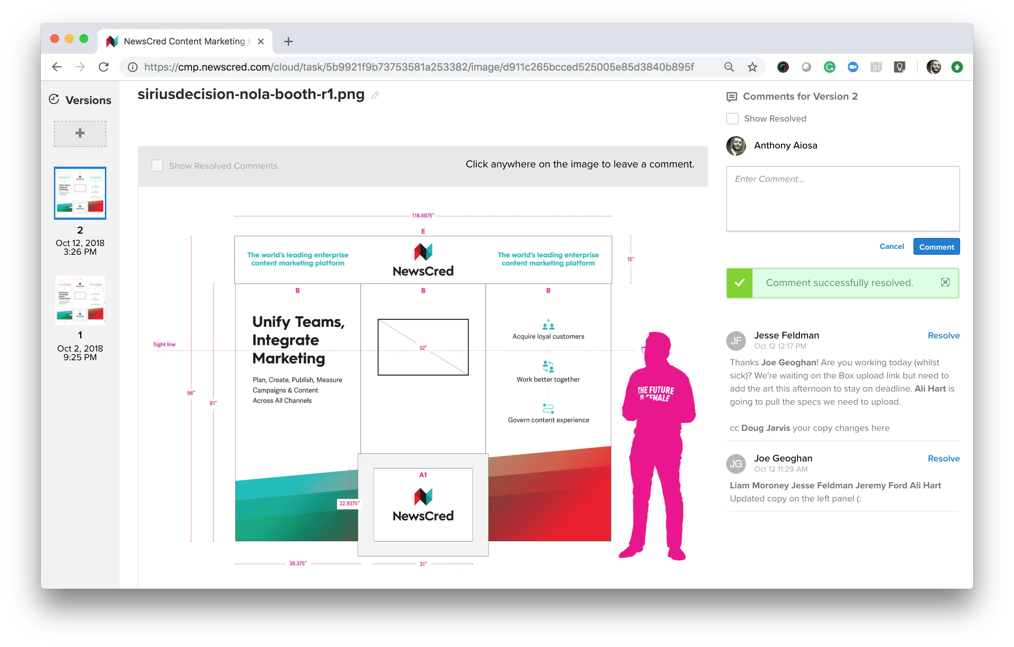Go back with the browser arrow
Viewport: 1014px width, 647px height.
point(57,67)
